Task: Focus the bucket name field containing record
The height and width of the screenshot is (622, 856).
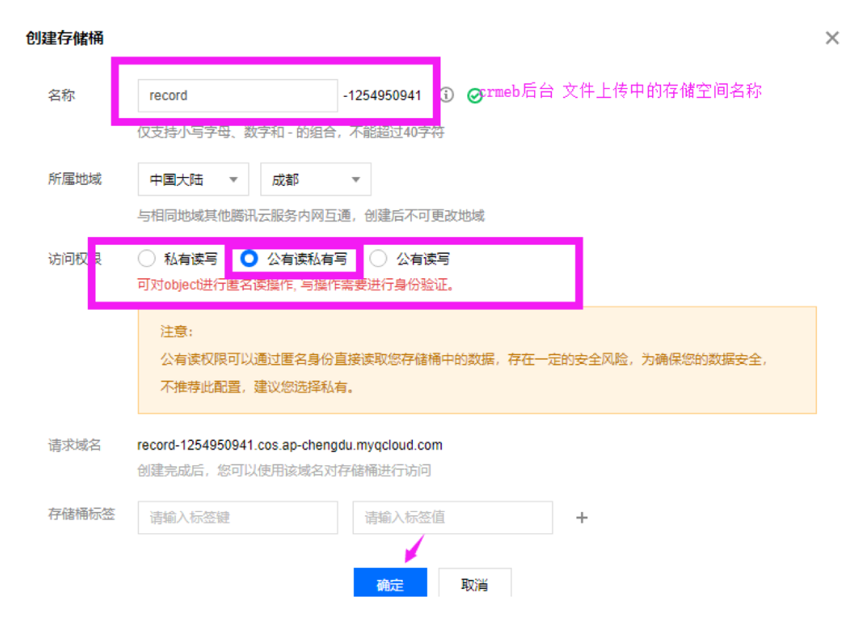Action: point(238,96)
